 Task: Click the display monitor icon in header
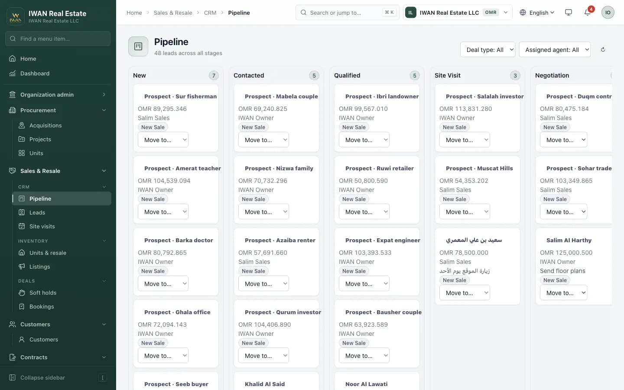click(x=569, y=13)
